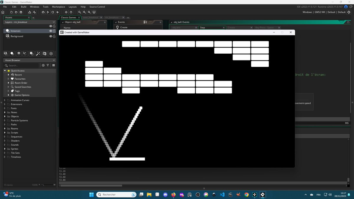354x199 pixels.
Task: Expand the Room Order tree node
Action: pyautogui.click(x=9, y=83)
